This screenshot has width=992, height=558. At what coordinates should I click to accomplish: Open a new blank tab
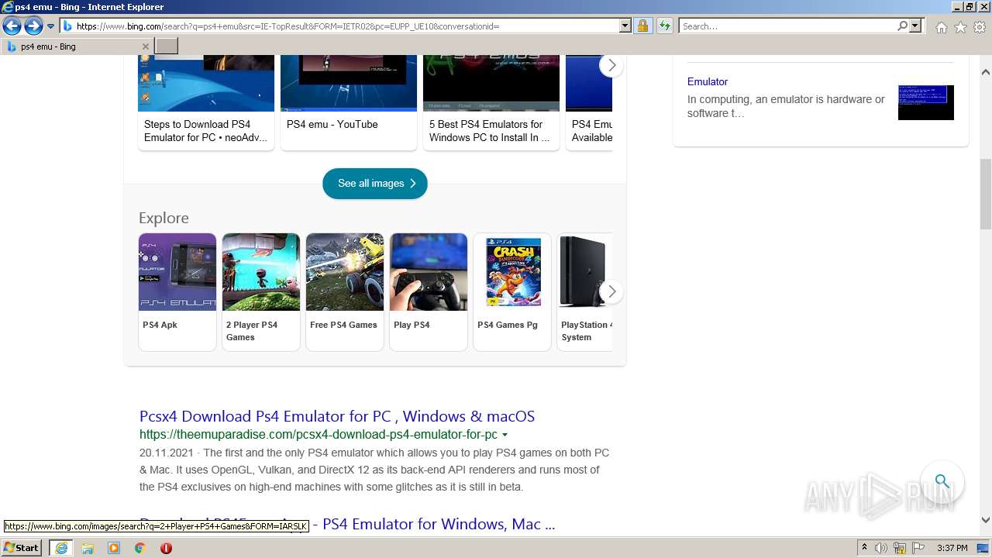tap(167, 46)
